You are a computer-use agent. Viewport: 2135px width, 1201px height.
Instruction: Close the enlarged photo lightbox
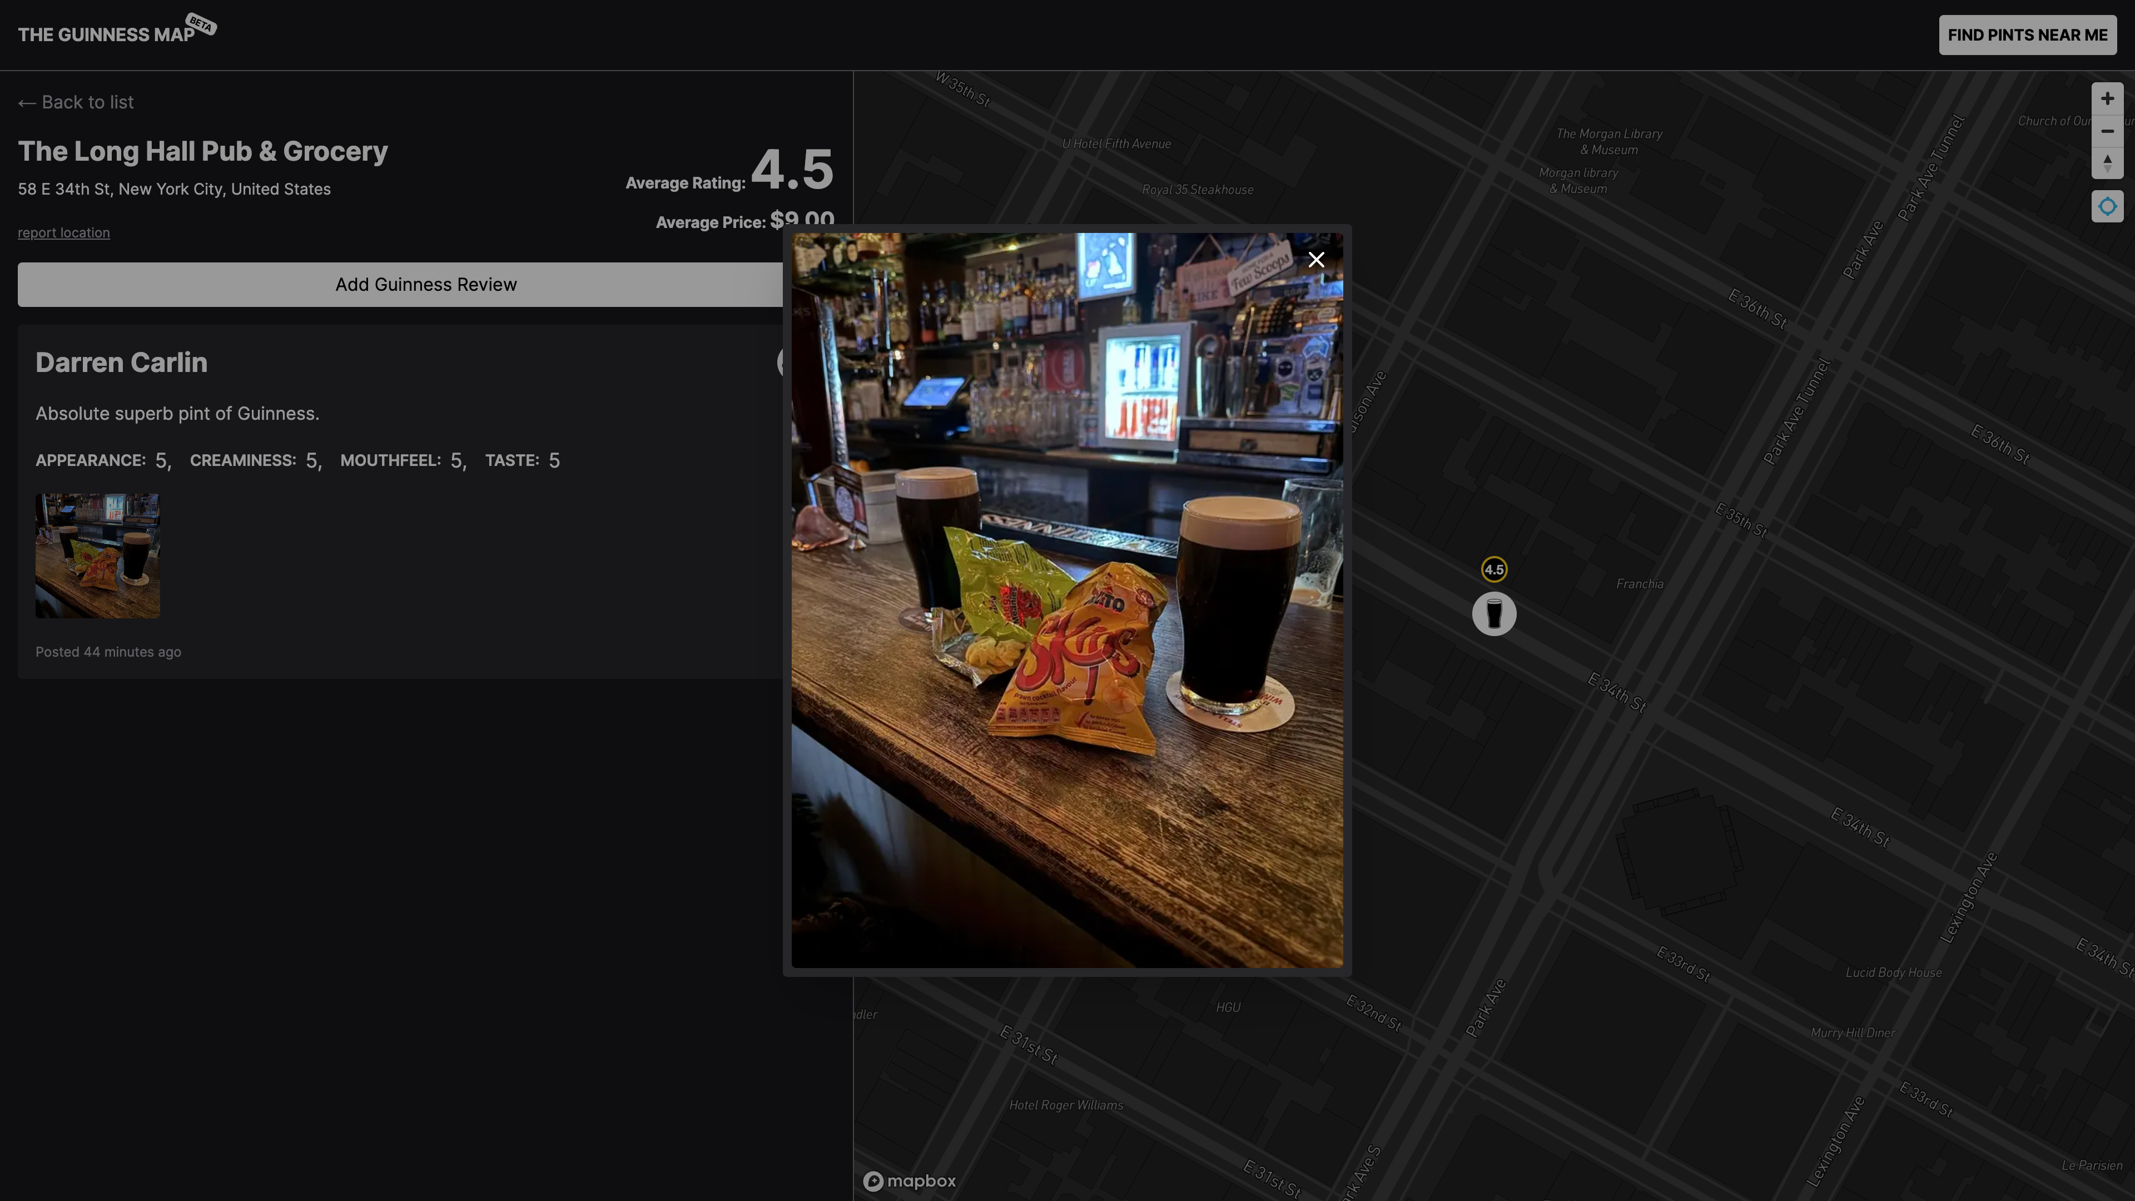tap(1315, 260)
